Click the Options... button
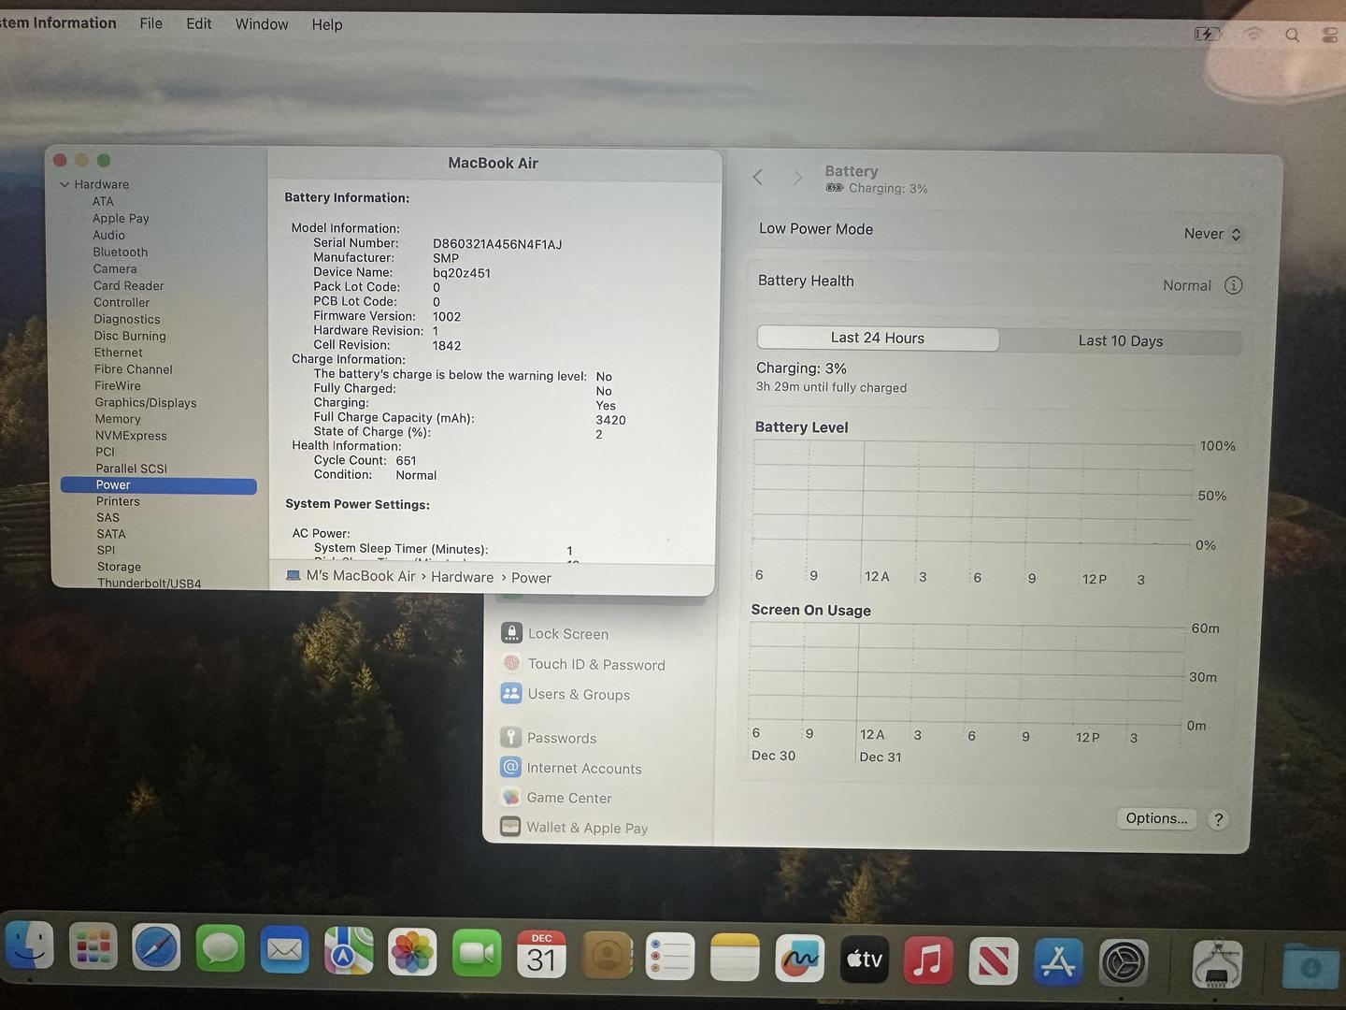Viewport: 1346px width, 1010px height. pyautogui.click(x=1156, y=818)
